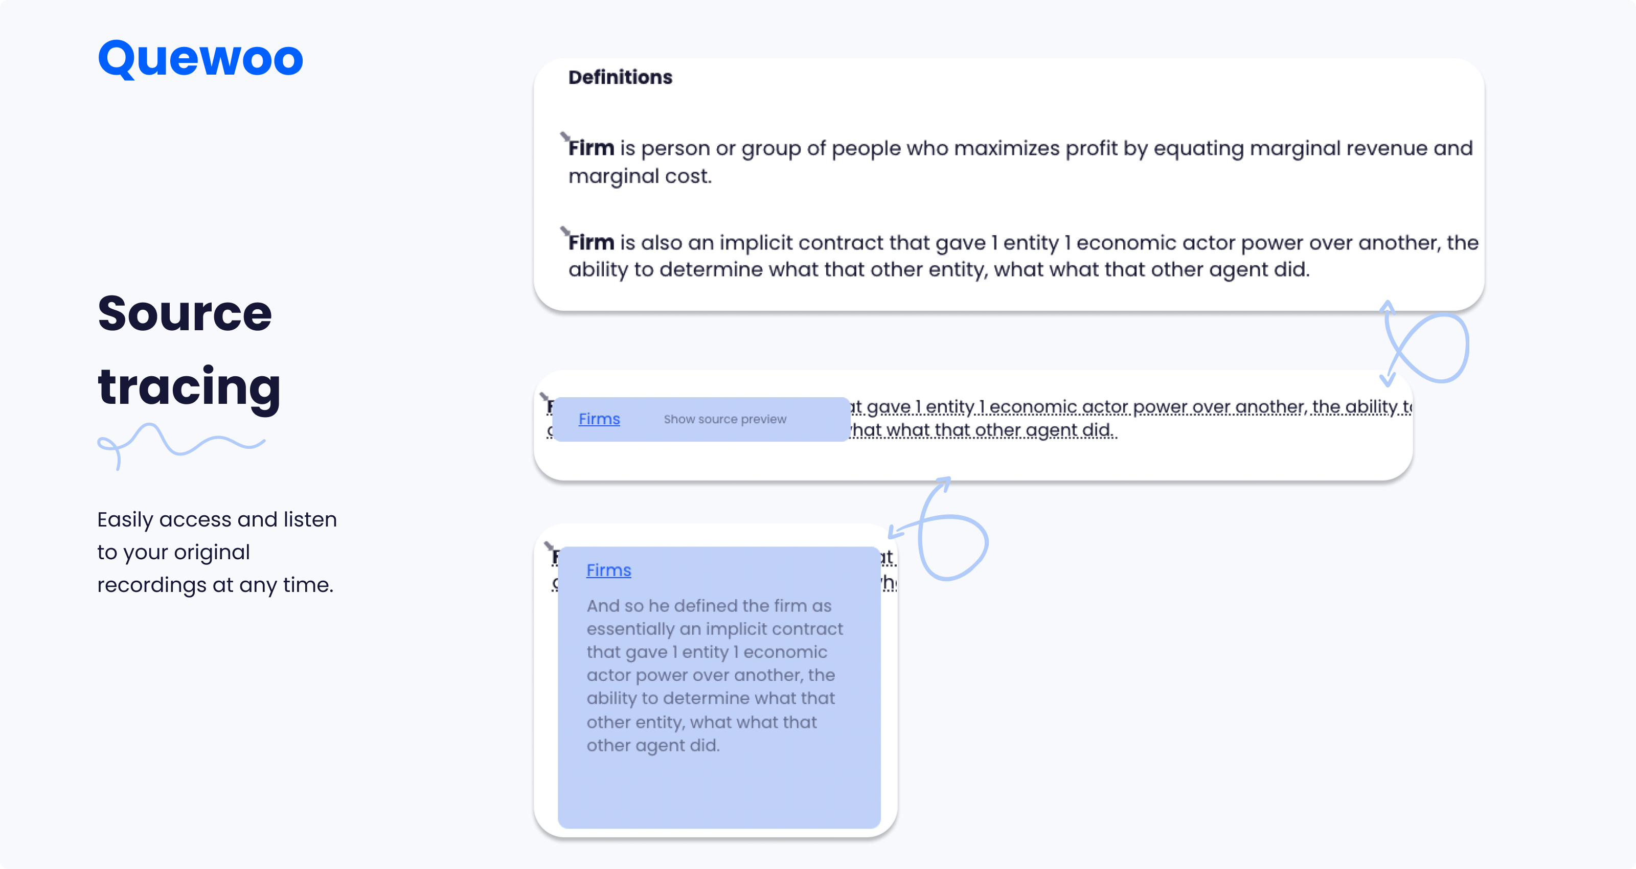Select the Definitions heading
The width and height of the screenshot is (1636, 869).
[x=620, y=78]
